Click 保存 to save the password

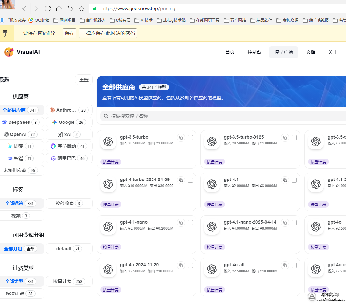click(69, 33)
